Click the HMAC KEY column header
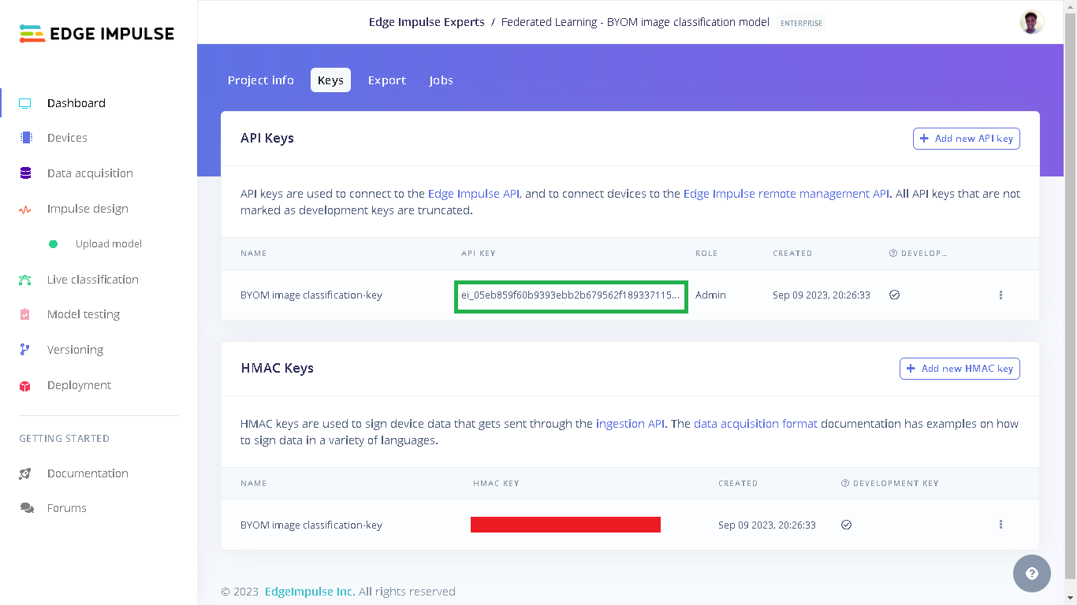This screenshot has height=605, width=1077. tap(496, 484)
